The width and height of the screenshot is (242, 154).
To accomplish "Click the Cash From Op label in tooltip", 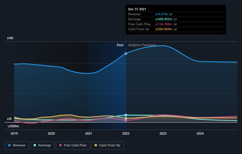I will (139, 29).
